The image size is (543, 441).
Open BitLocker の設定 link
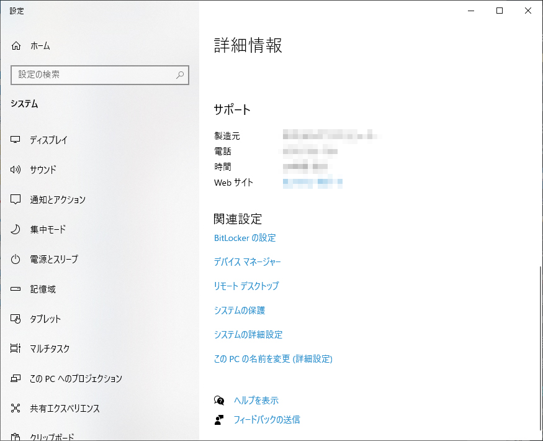245,238
